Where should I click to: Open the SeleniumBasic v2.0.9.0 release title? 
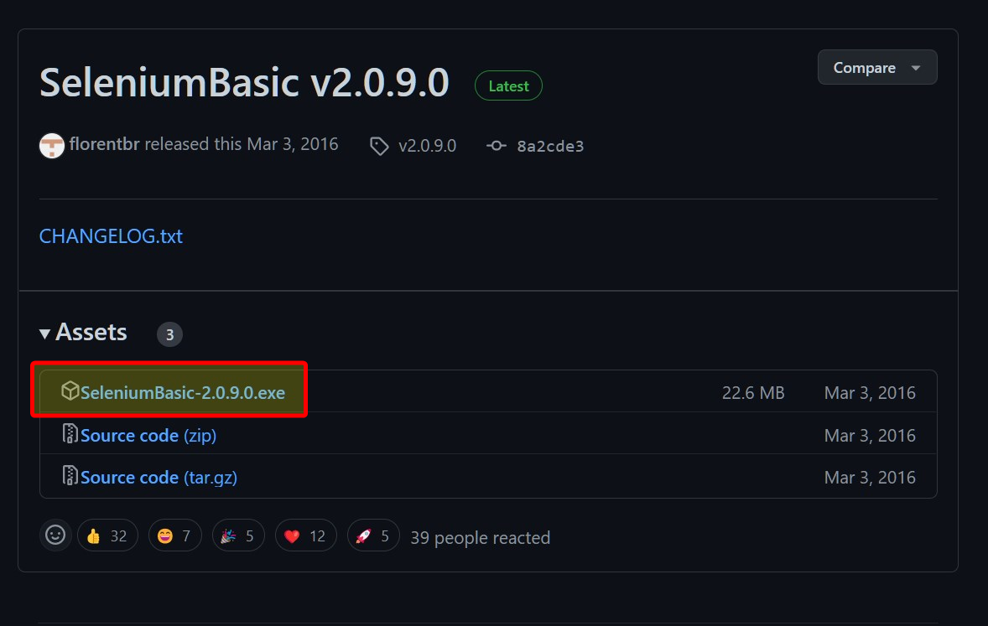click(244, 82)
